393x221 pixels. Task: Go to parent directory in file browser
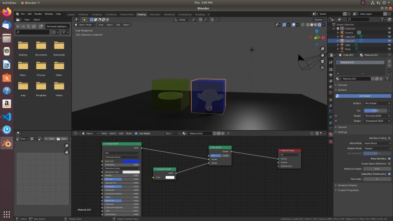pyautogui.click(x=28, y=27)
